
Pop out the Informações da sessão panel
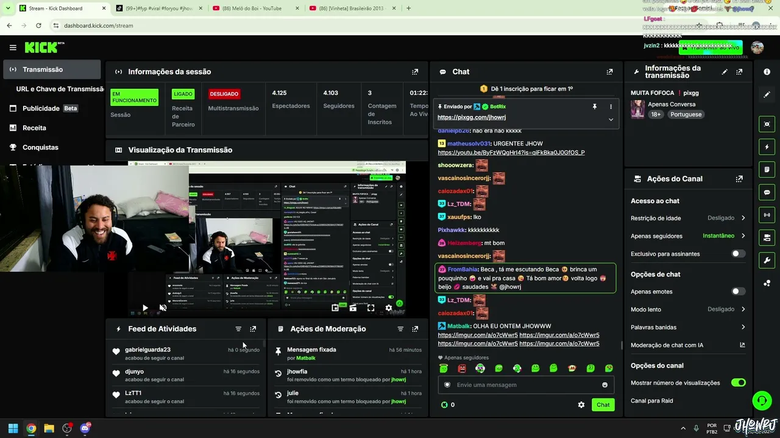click(x=415, y=72)
